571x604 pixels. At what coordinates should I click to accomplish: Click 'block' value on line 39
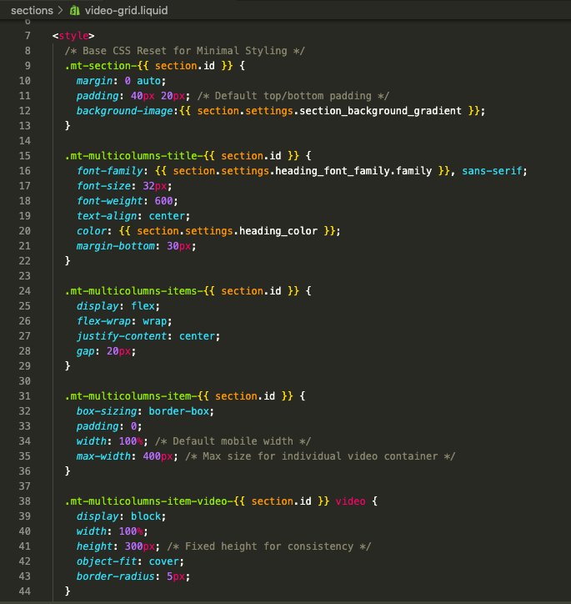pyautogui.click(x=146, y=516)
